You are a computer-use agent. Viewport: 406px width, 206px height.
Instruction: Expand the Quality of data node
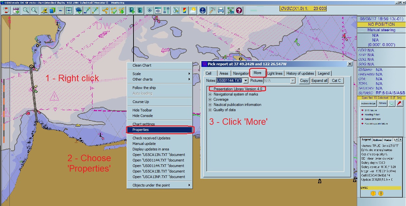click(x=210, y=110)
